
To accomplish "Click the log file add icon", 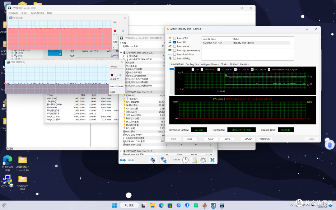I will tap(194, 160).
